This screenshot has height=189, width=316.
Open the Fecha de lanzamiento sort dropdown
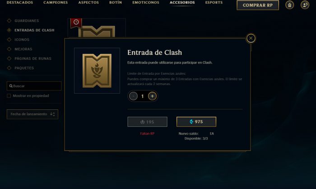(x=33, y=114)
